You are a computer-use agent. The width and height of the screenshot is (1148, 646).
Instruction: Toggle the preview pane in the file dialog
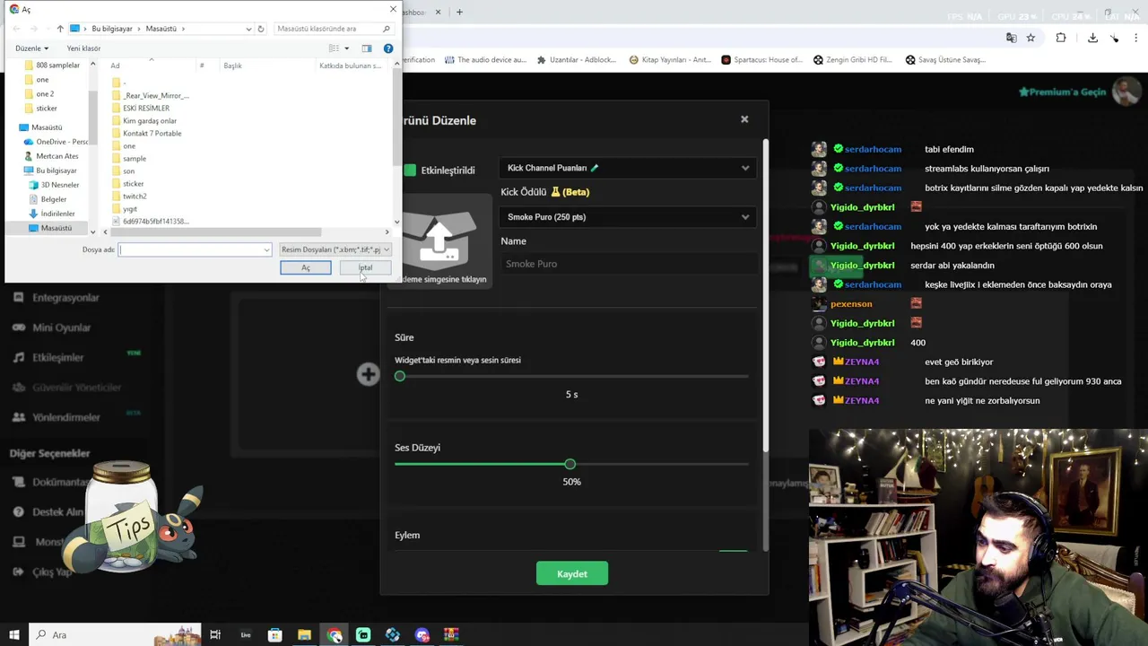(367, 48)
